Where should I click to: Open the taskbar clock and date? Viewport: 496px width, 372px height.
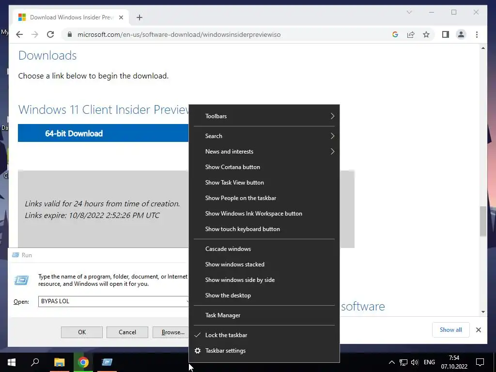(454, 362)
